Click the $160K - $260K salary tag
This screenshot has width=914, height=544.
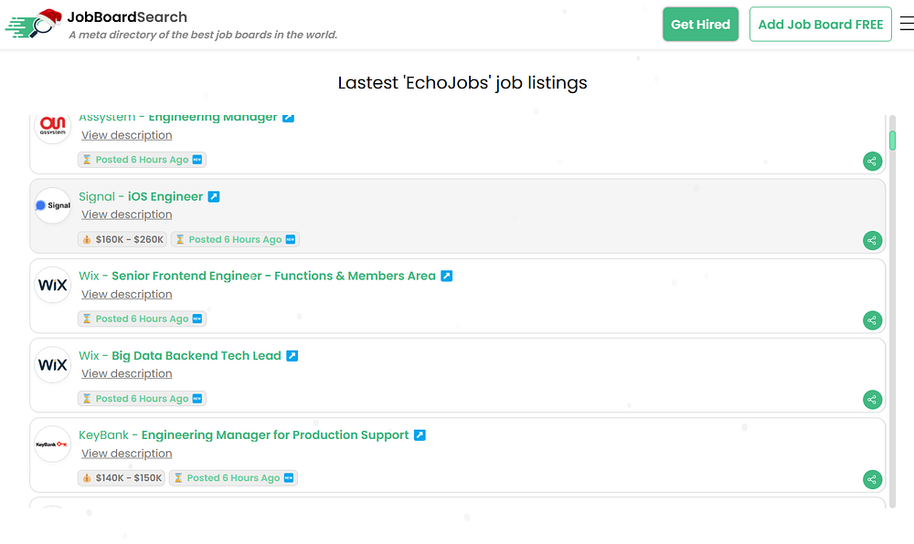[x=122, y=240]
